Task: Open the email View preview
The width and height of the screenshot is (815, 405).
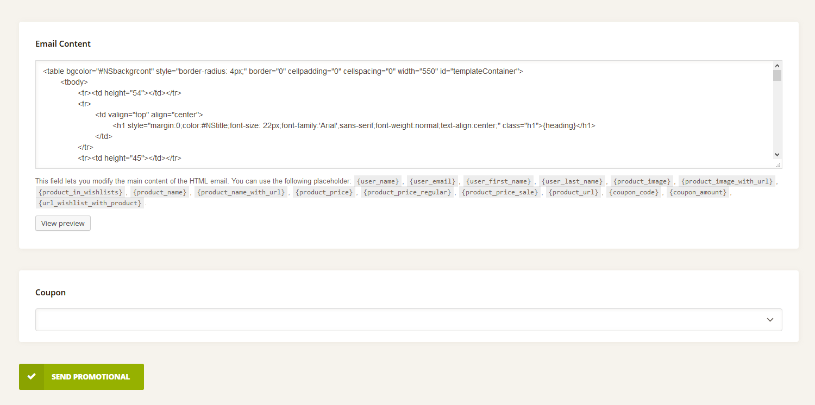Action: coord(63,223)
